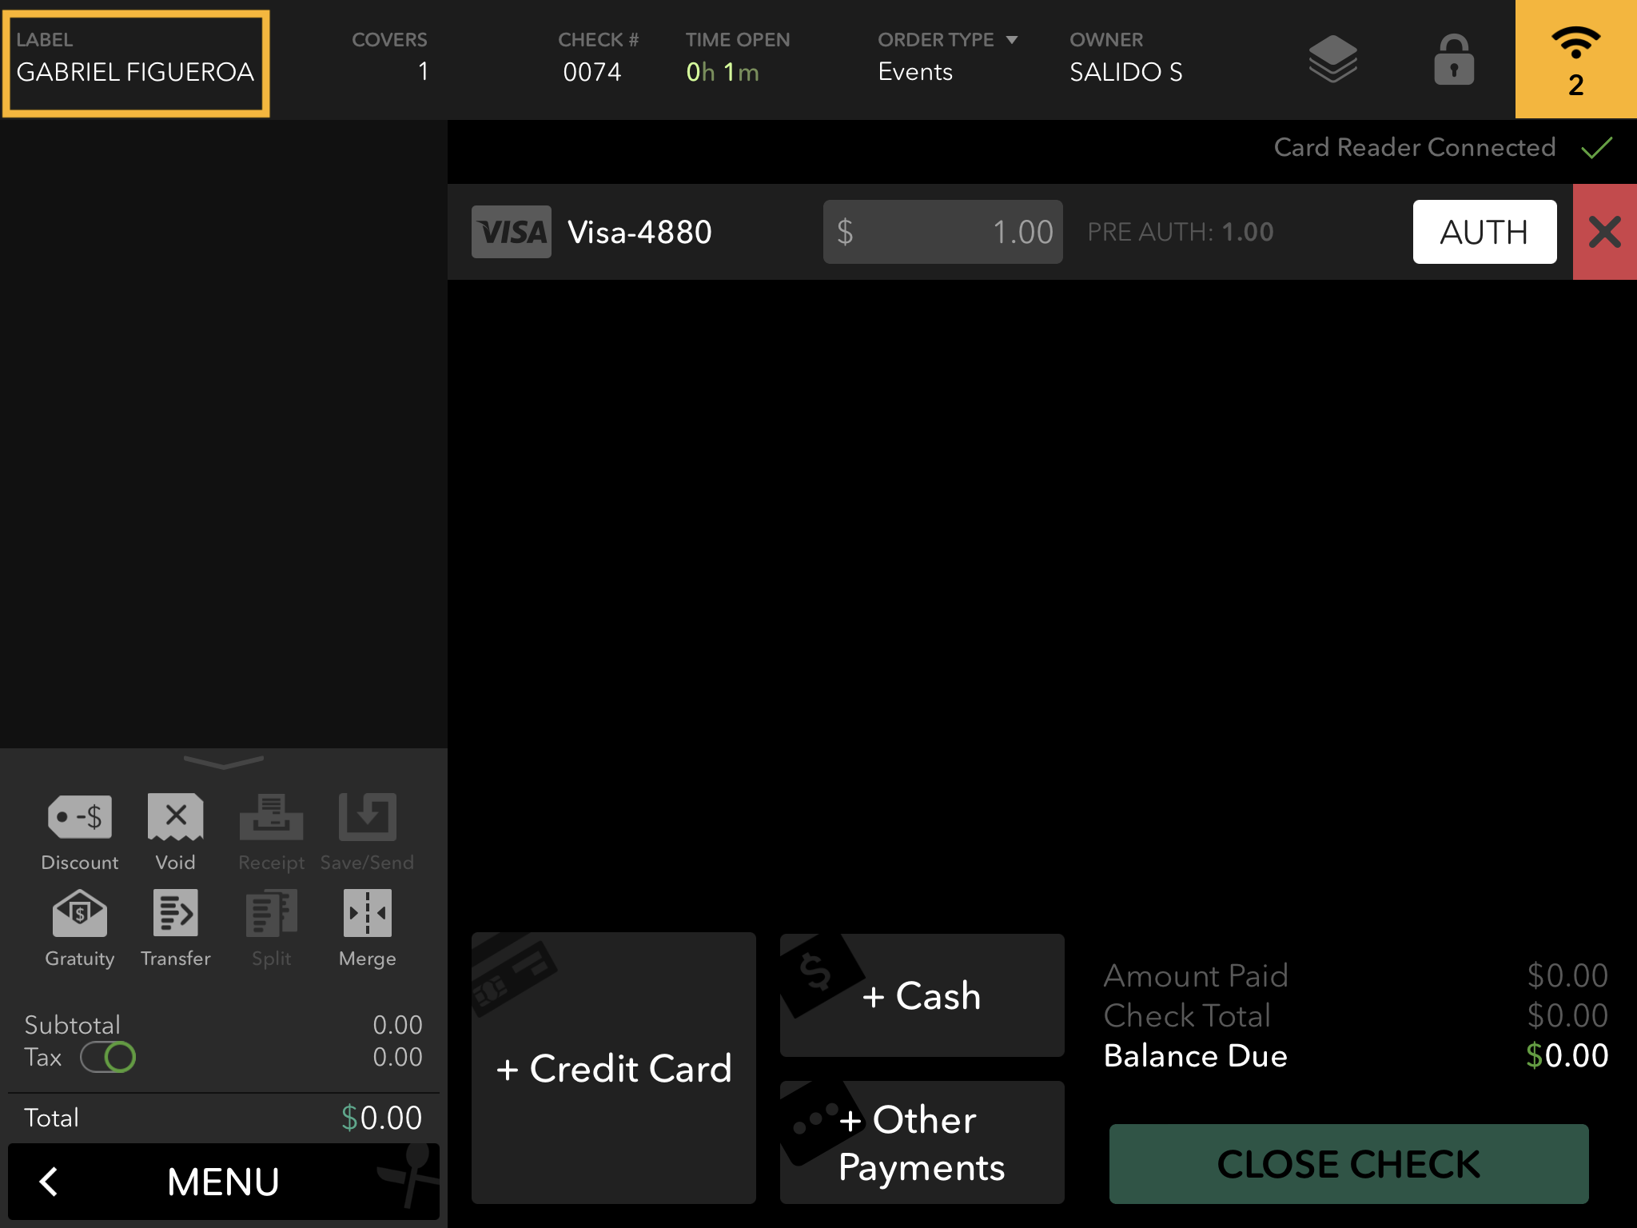1637x1228 pixels.
Task: Select the SALIDO S owner field
Action: point(1126,58)
